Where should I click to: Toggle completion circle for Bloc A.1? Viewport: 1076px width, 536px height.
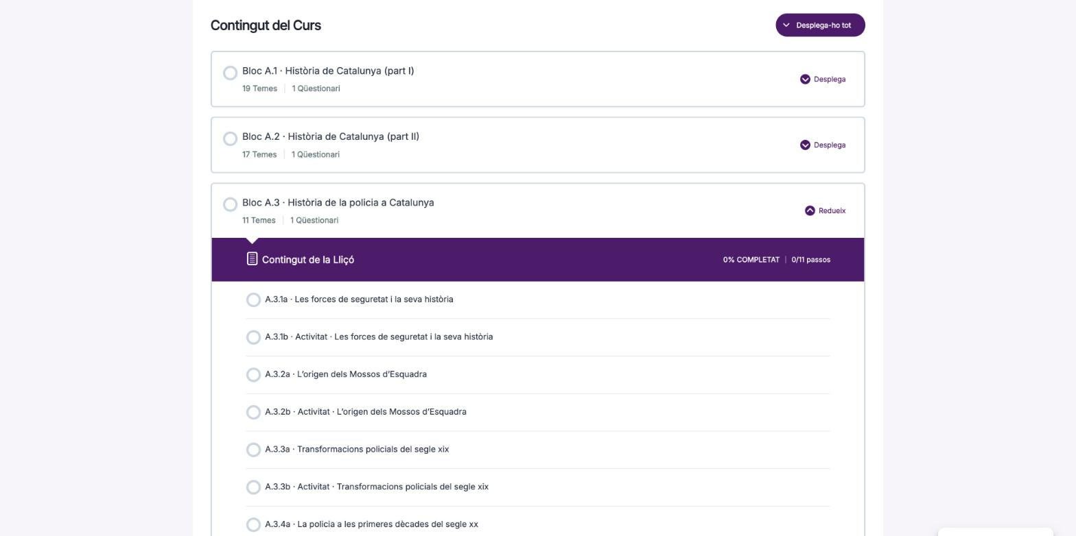click(231, 73)
